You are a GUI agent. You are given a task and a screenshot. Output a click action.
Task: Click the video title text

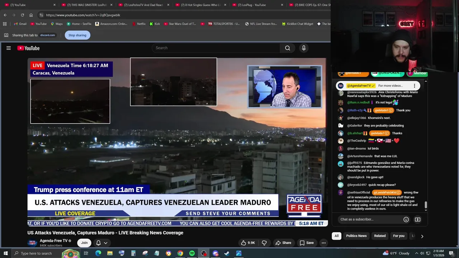coord(105,233)
